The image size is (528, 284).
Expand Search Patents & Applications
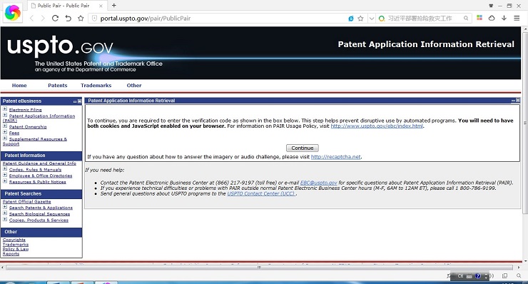click(x=5, y=207)
